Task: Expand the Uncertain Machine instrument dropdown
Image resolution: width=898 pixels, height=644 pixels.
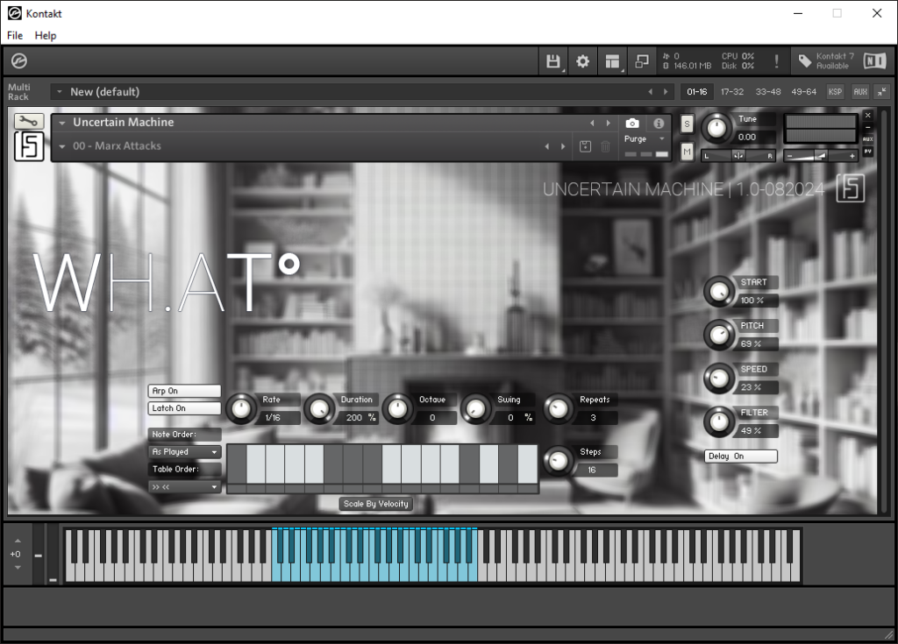Action: pyautogui.click(x=62, y=123)
